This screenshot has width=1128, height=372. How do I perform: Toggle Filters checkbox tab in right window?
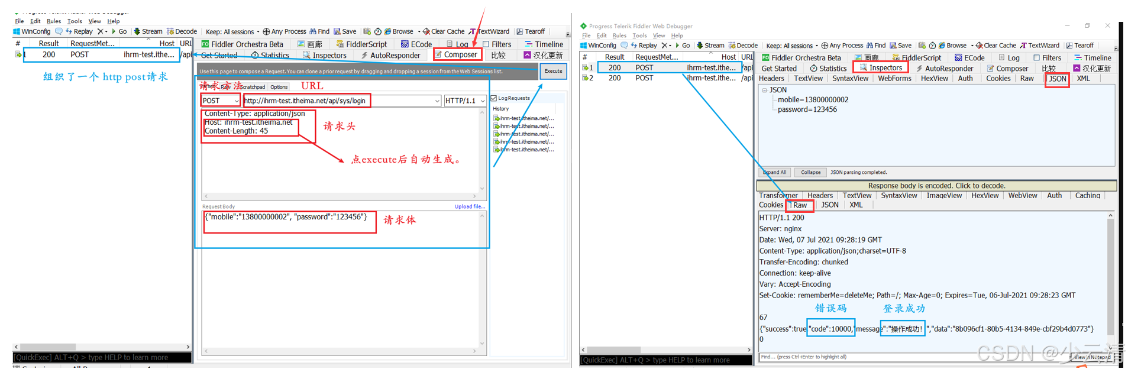click(1037, 58)
